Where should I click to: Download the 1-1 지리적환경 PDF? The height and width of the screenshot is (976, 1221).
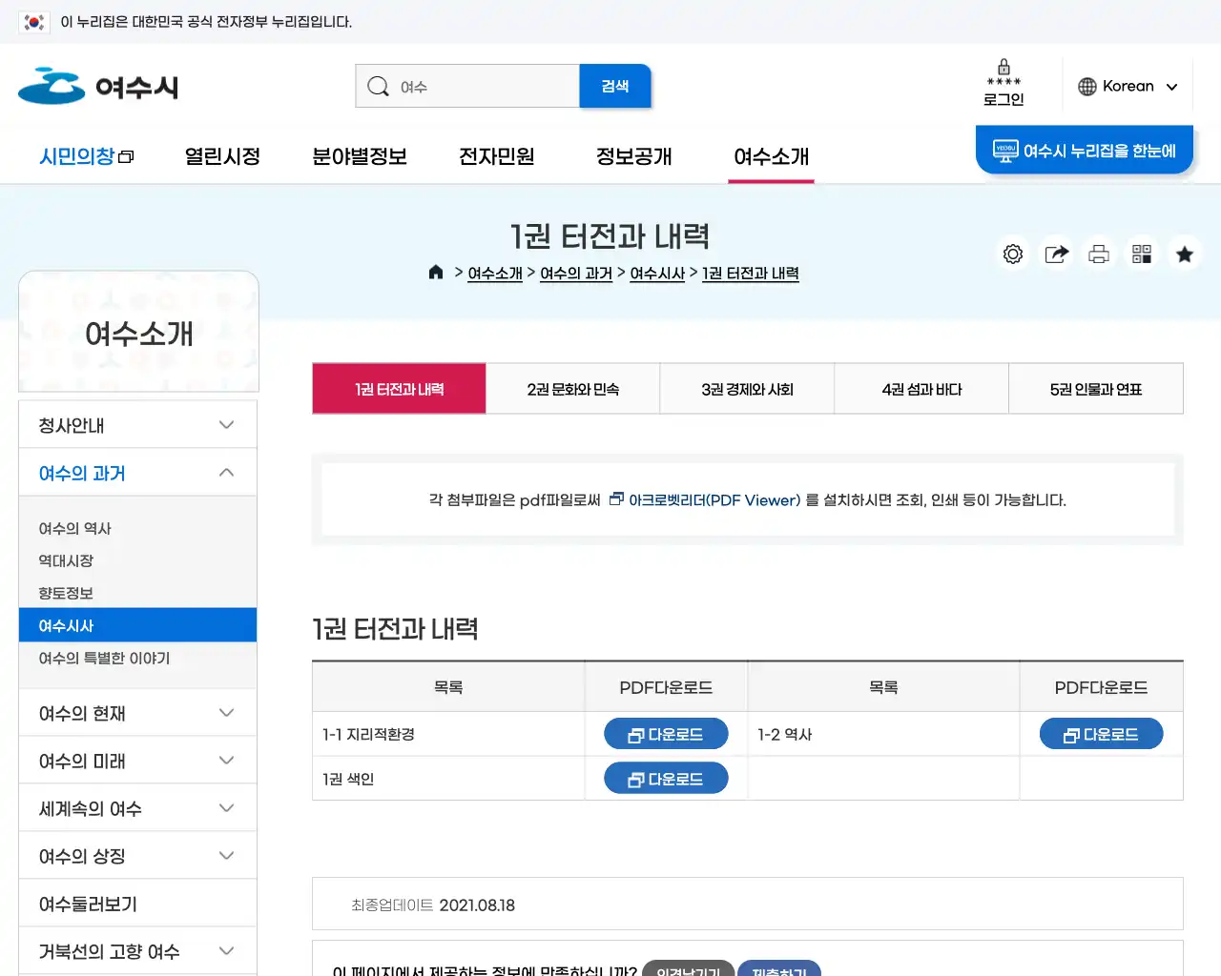click(x=666, y=734)
